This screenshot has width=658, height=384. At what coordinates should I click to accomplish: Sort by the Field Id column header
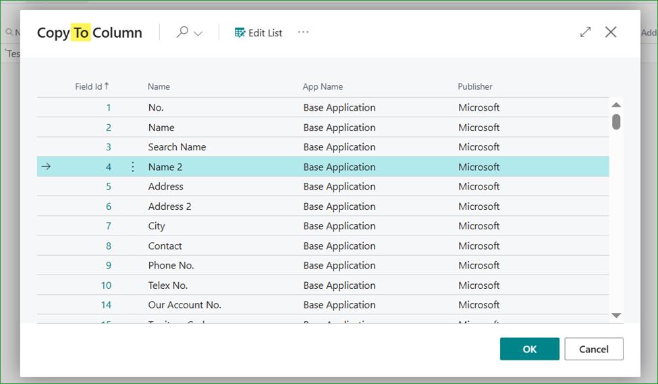[x=92, y=86]
